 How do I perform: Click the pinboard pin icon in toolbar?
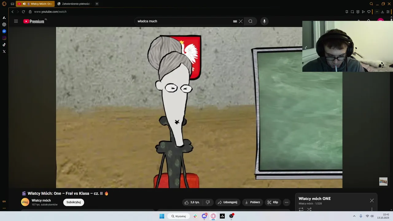pos(347,12)
